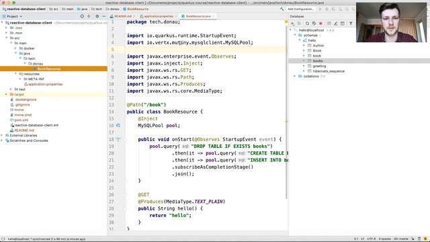Expand Scratches and Consoles node

pos(2,140)
